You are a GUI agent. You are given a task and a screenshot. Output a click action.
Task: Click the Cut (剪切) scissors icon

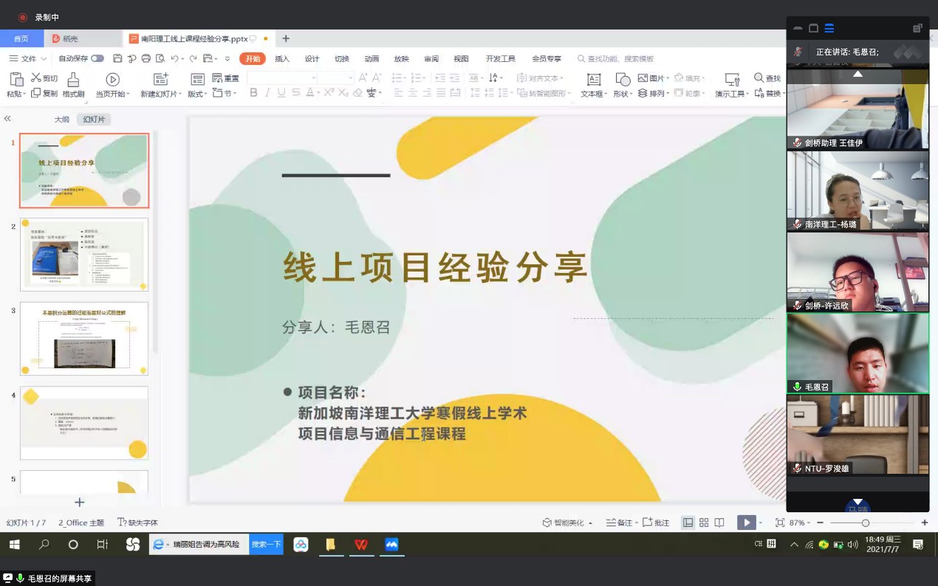click(35, 77)
